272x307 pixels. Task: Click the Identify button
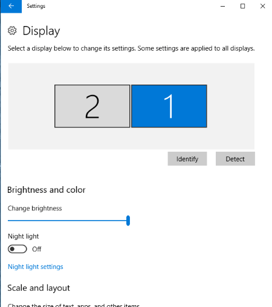coord(187,159)
